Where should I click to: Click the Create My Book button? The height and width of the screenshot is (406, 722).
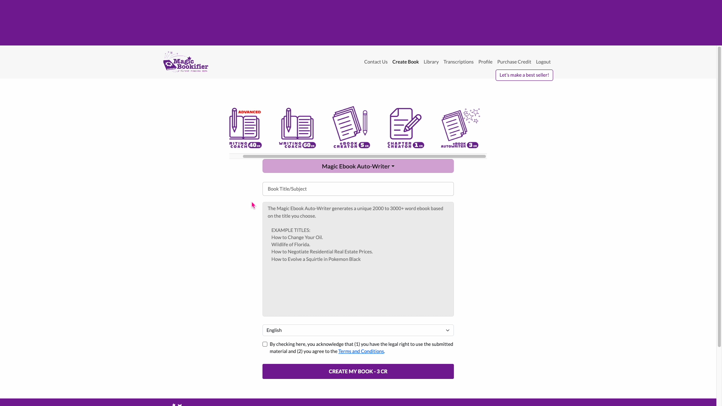[x=358, y=371]
